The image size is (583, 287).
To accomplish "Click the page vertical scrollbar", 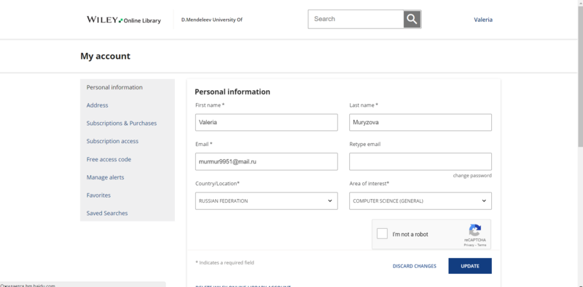I will tap(580, 144).
